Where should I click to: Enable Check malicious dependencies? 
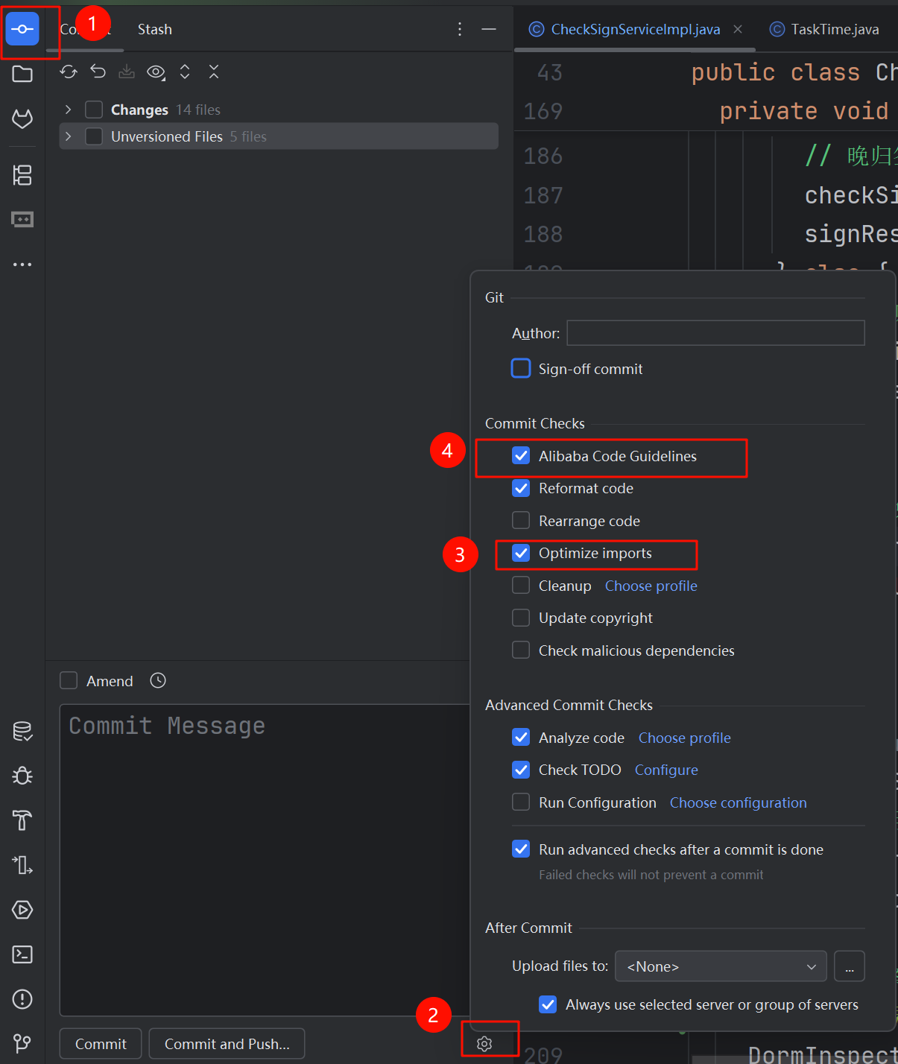(x=521, y=650)
